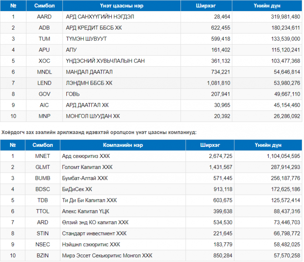Click the TTOL symbol cell

pyautogui.click(x=42, y=211)
